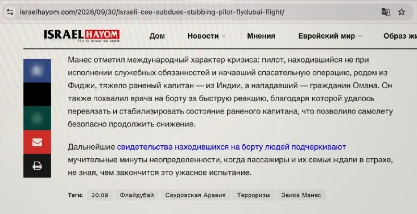Click the line безопасно продолжить снижение

point(131,124)
